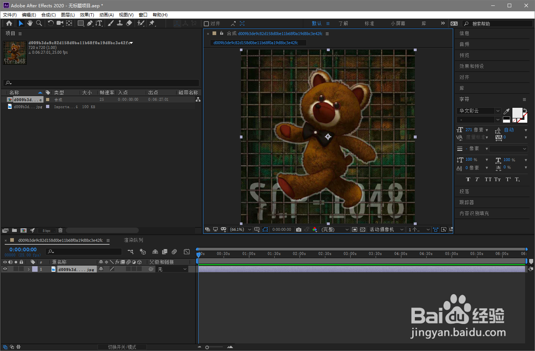535x351 pixels.
Task: Go to the Home screen icon
Action: [9, 23]
